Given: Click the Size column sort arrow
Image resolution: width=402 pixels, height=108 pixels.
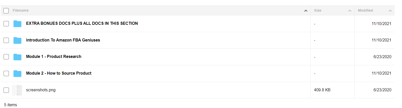Looking at the screenshot, I should [350, 11].
